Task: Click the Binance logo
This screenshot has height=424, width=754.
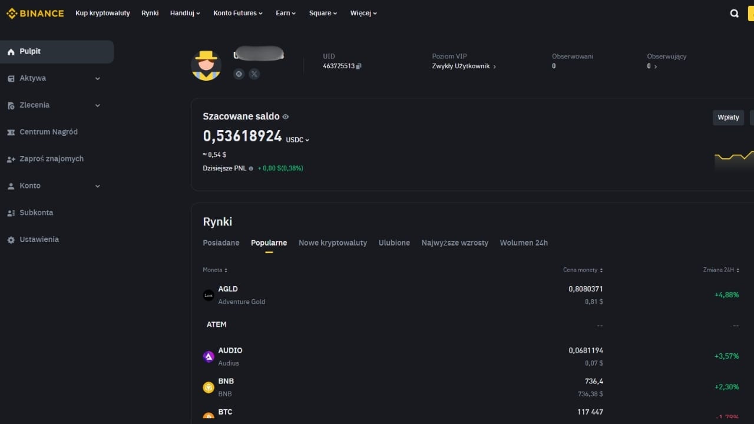Action: (35, 13)
